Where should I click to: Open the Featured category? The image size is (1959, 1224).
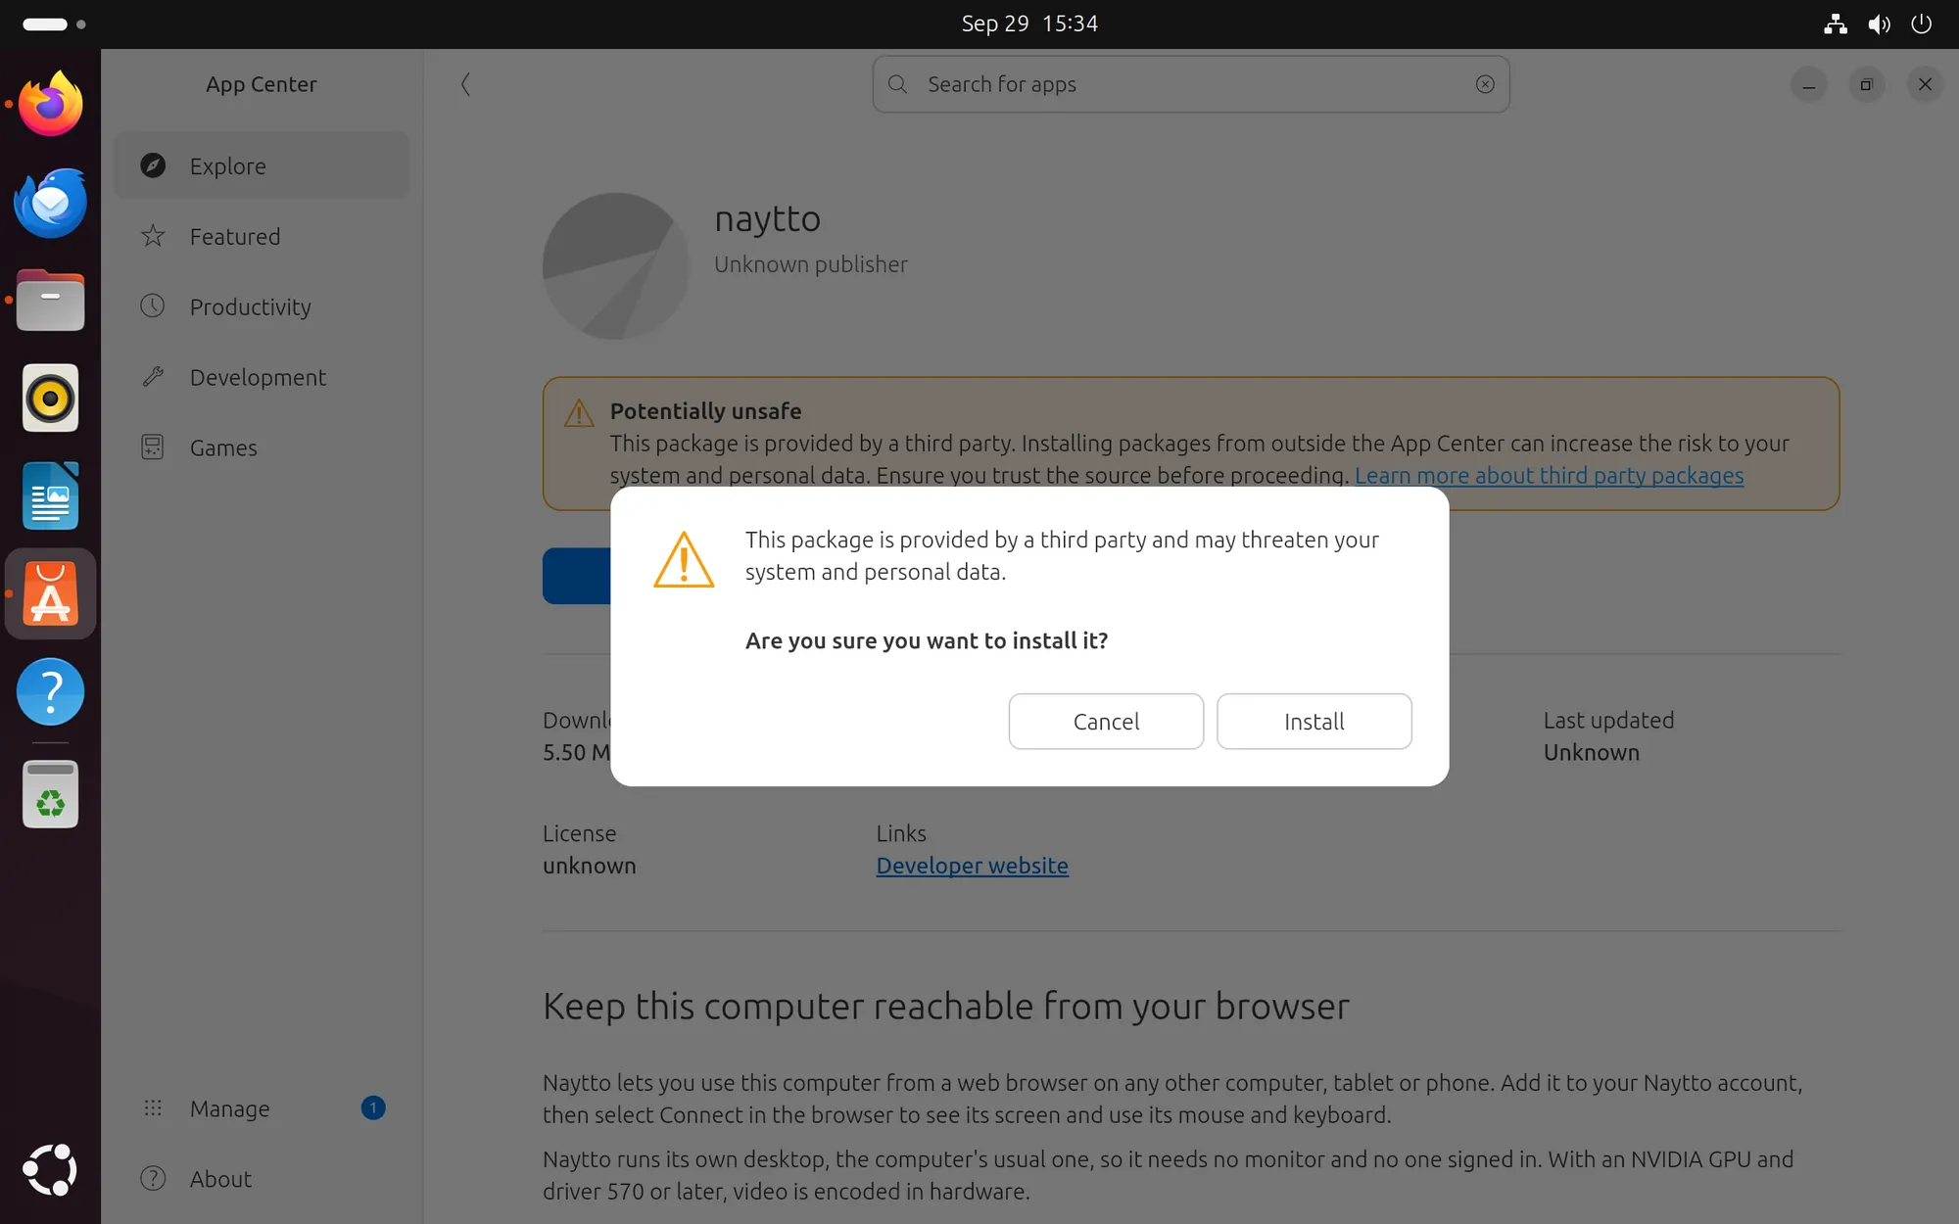262,236
